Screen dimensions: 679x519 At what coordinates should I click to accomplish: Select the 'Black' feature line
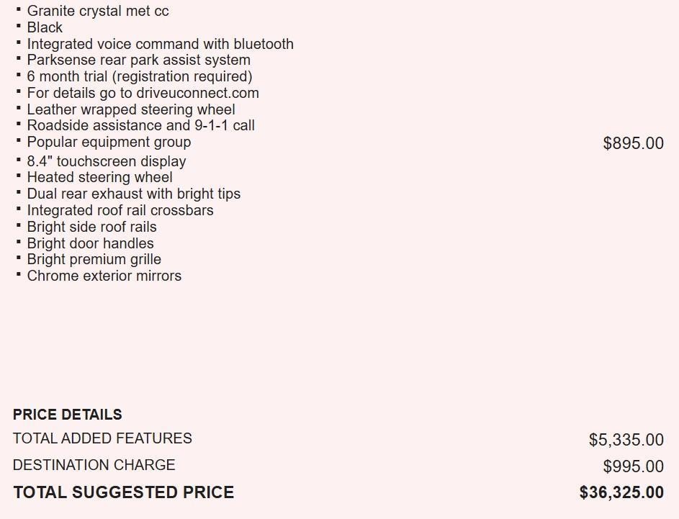tap(45, 27)
